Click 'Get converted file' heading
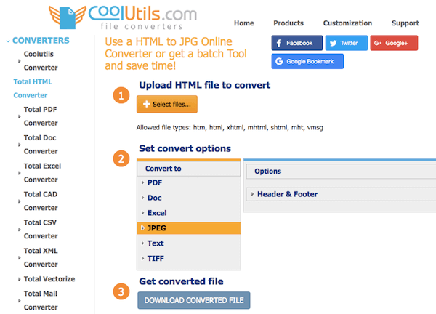Screen dimensions: 436x314 tap(181, 281)
